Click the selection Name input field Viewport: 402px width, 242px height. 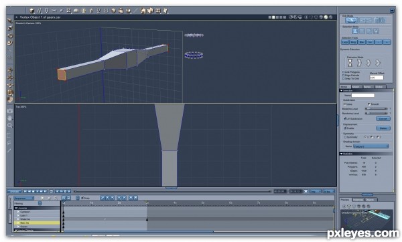(362, 95)
